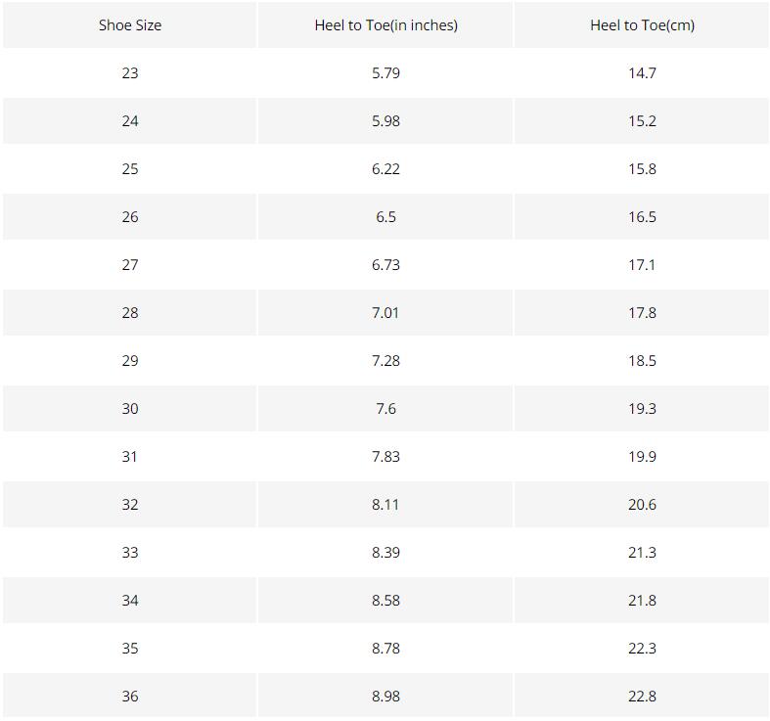Click shoe size 35 in the table
This screenshot has width=770, height=721.
pyautogui.click(x=130, y=649)
